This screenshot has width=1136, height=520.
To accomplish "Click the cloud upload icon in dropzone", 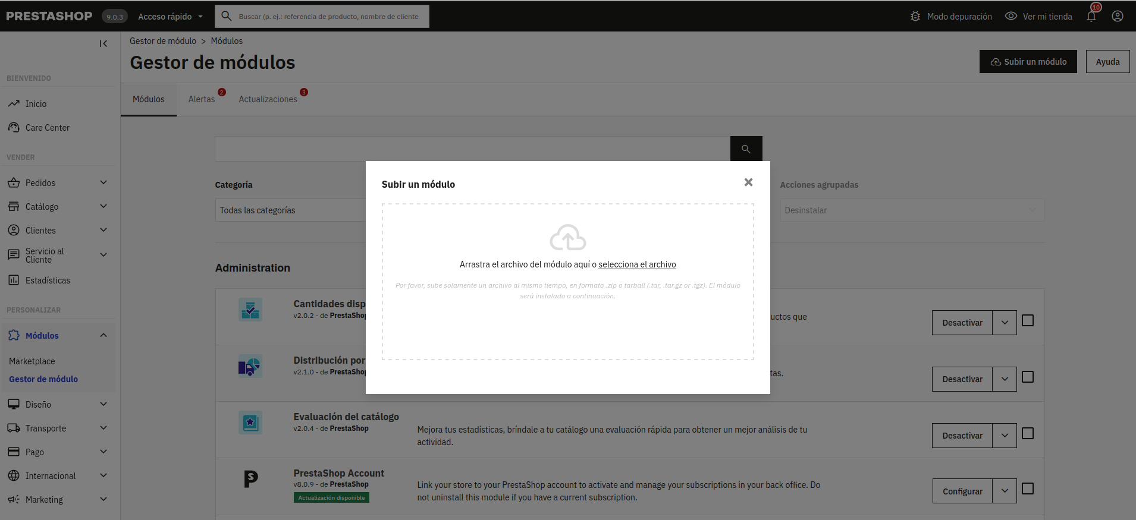I will [x=567, y=238].
